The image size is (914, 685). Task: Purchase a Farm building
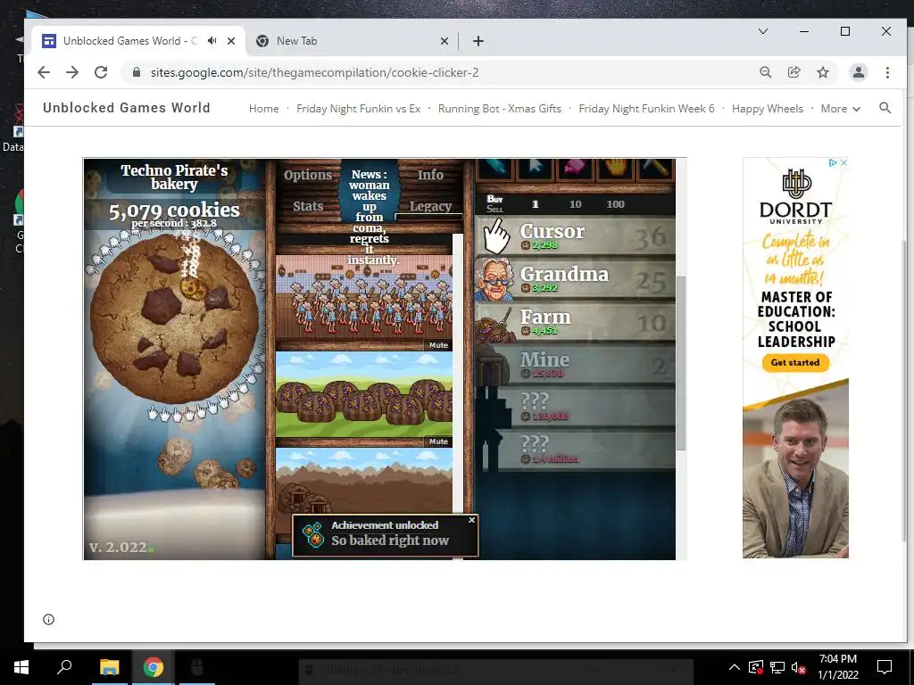(575, 322)
